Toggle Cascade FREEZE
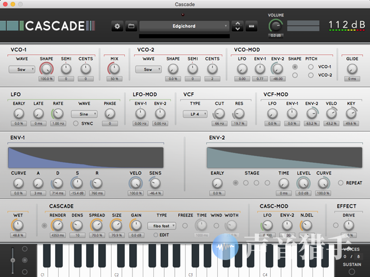 click(x=185, y=226)
